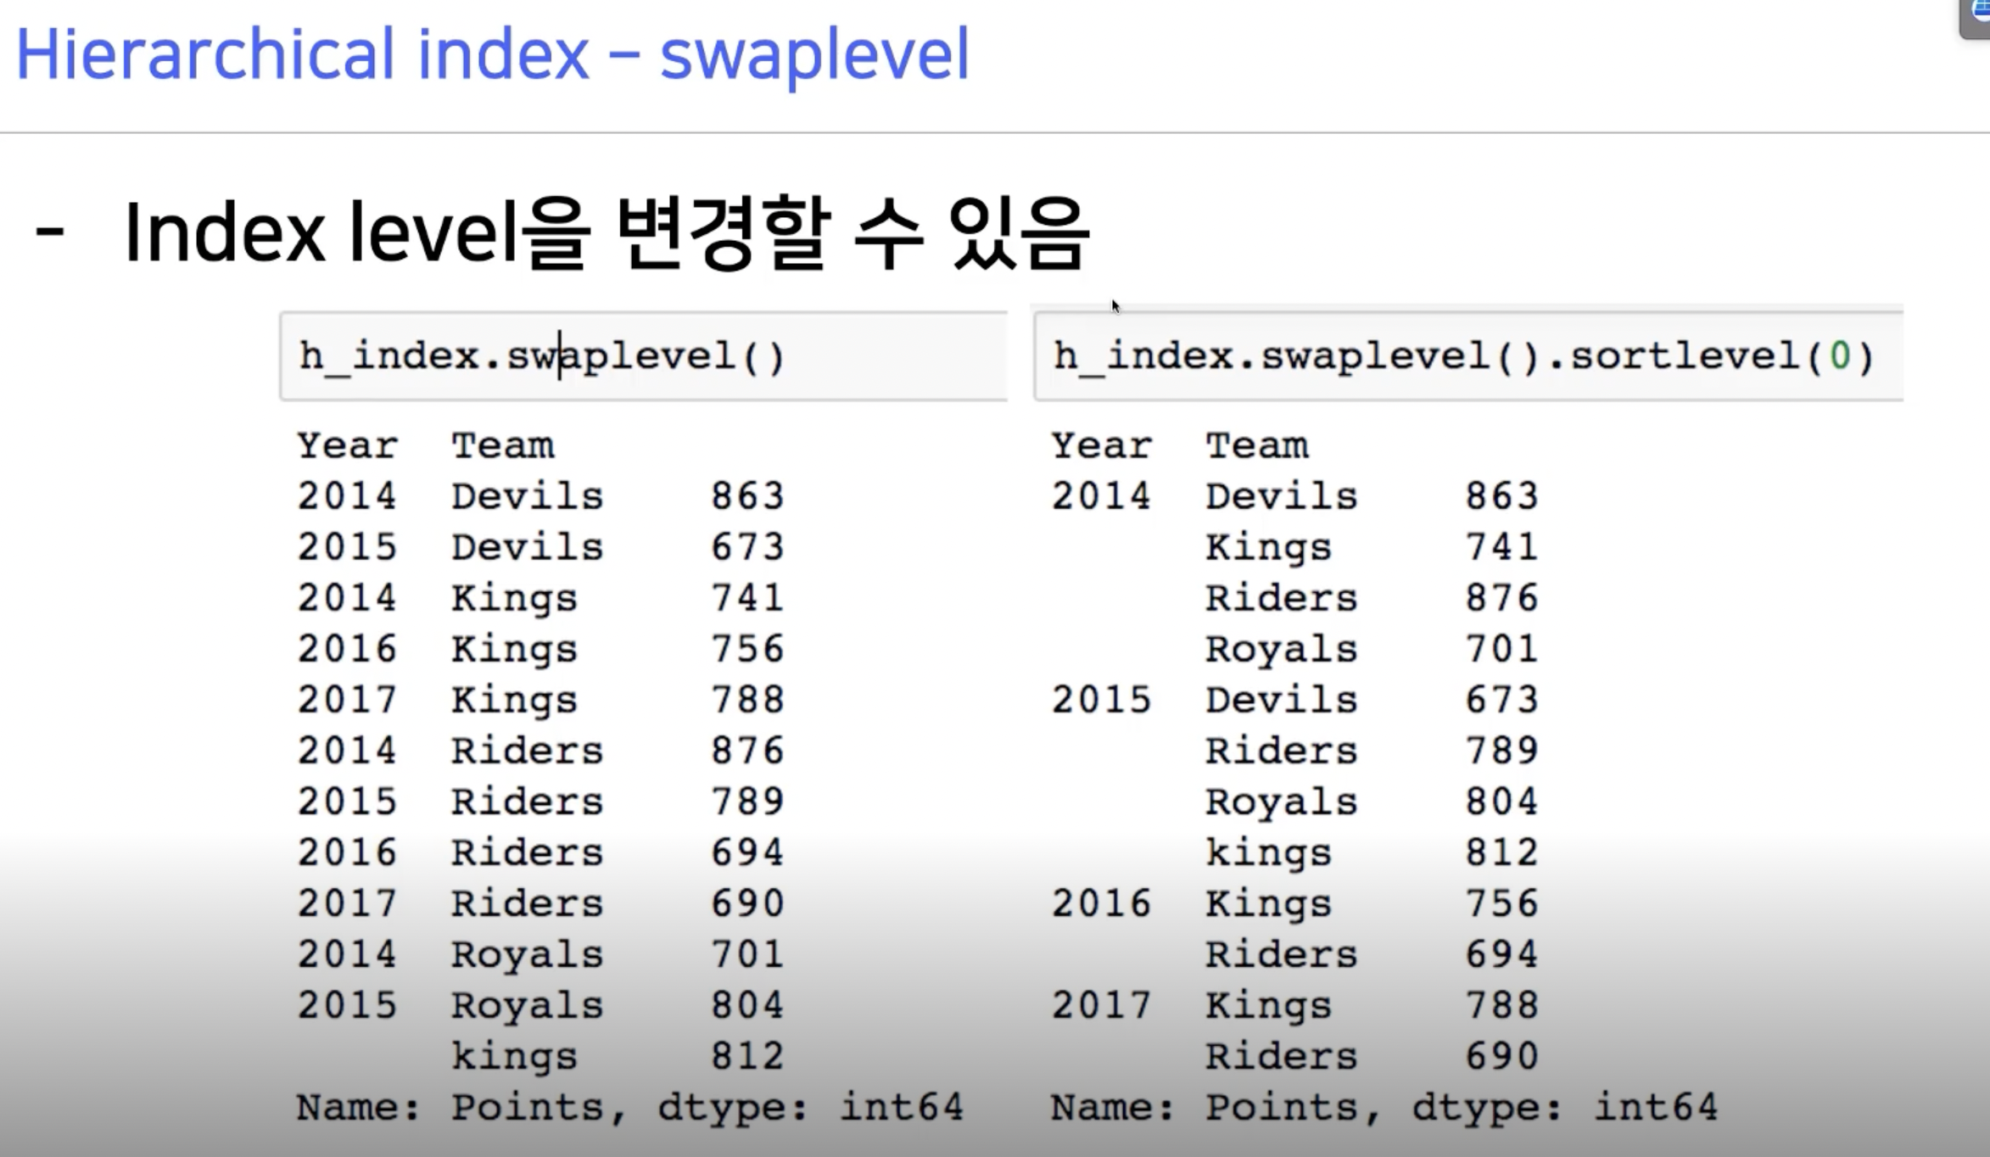The image size is (1990, 1157).
Task: Click the swaplevel().sortlevel(0) code cell
Action: (1466, 356)
